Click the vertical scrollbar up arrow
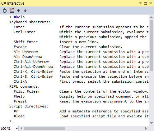The height and width of the screenshot is (131, 154). [151, 17]
